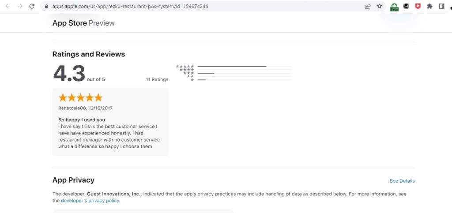Click the Ratings and Reviews heading
The width and height of the screenshot is (452, 213).
tap(88, 54)
